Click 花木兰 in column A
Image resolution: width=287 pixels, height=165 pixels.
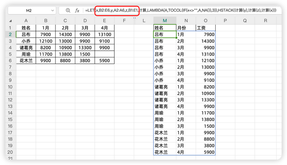[x=26, y=61]
